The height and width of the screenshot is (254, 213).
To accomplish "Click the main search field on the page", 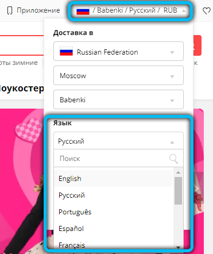I will 22,45.
